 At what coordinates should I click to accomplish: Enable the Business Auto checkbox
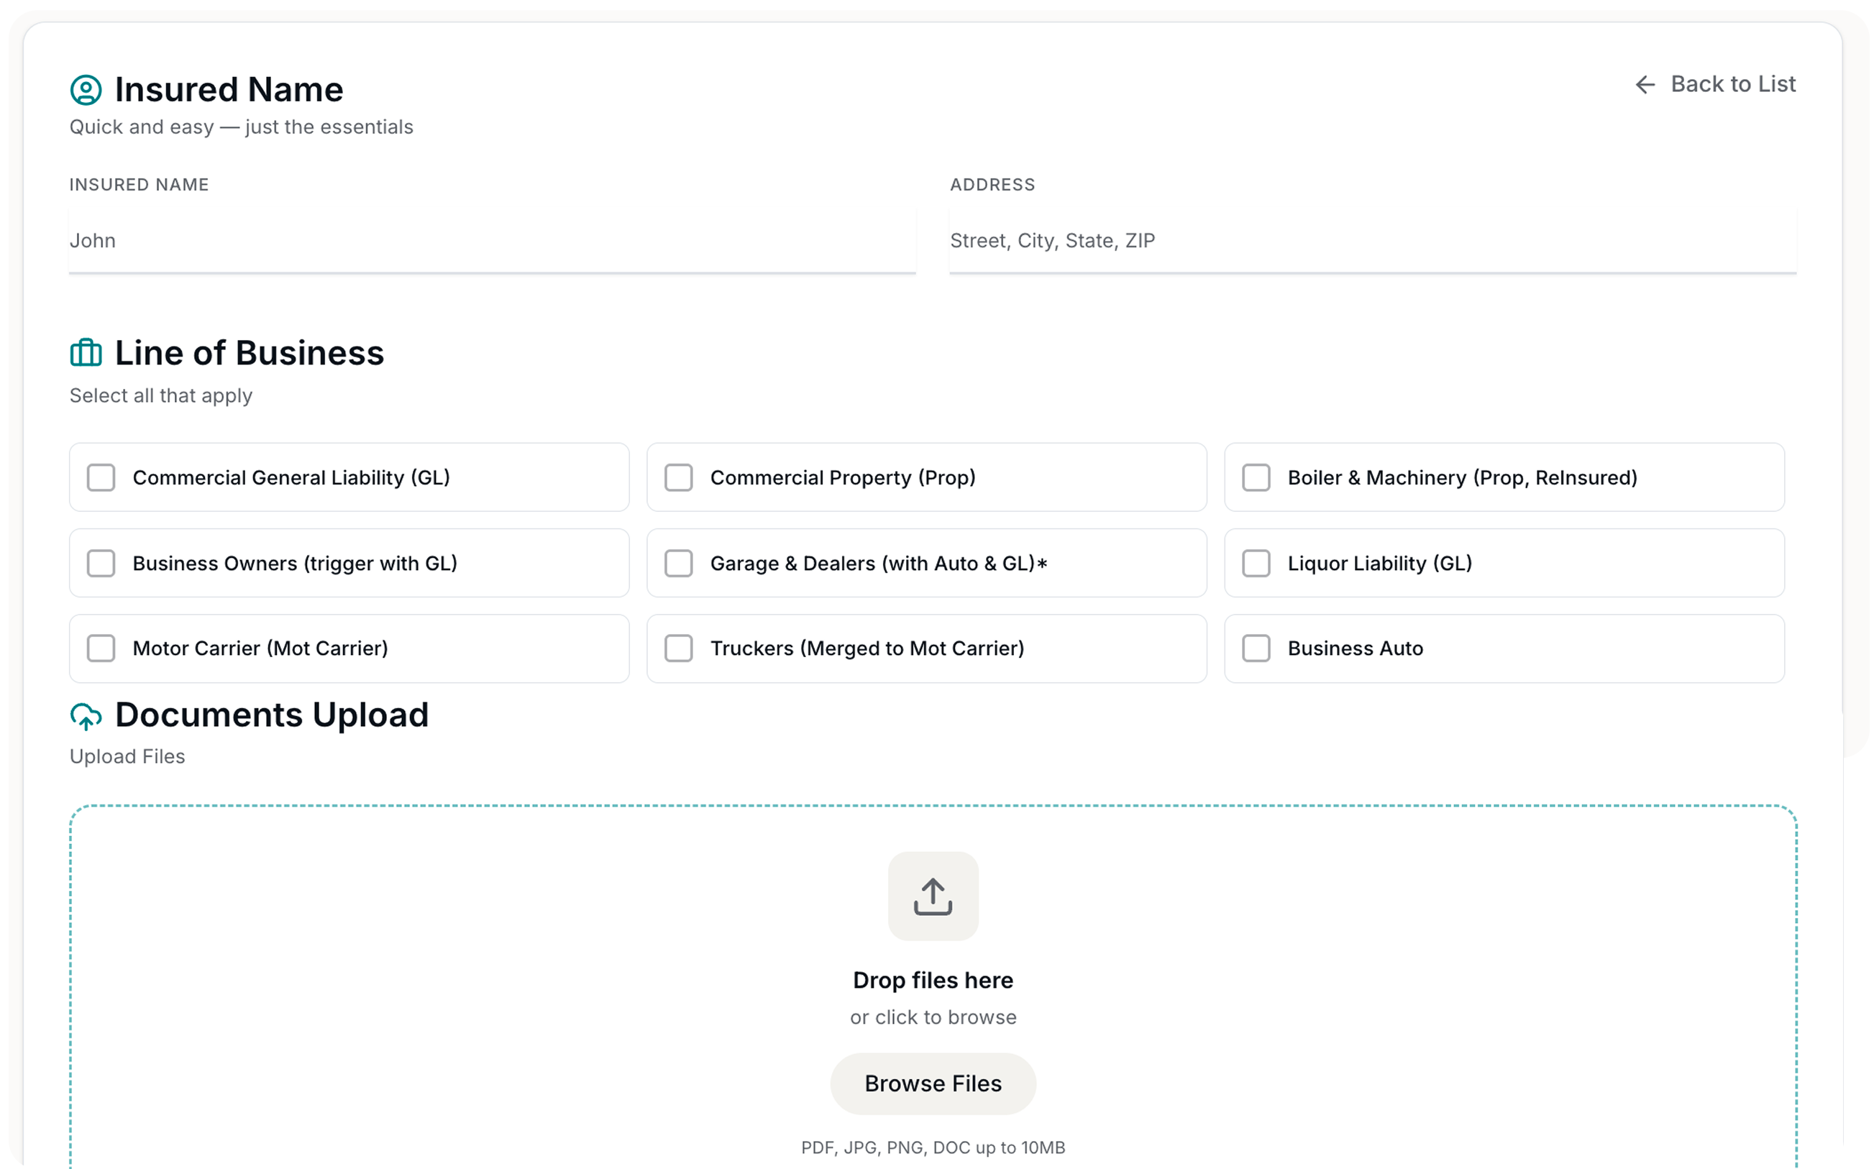click(1256, 648)
